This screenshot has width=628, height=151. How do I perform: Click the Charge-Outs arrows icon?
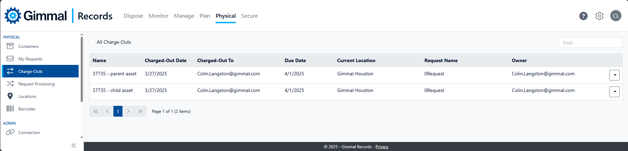point(10,71)
